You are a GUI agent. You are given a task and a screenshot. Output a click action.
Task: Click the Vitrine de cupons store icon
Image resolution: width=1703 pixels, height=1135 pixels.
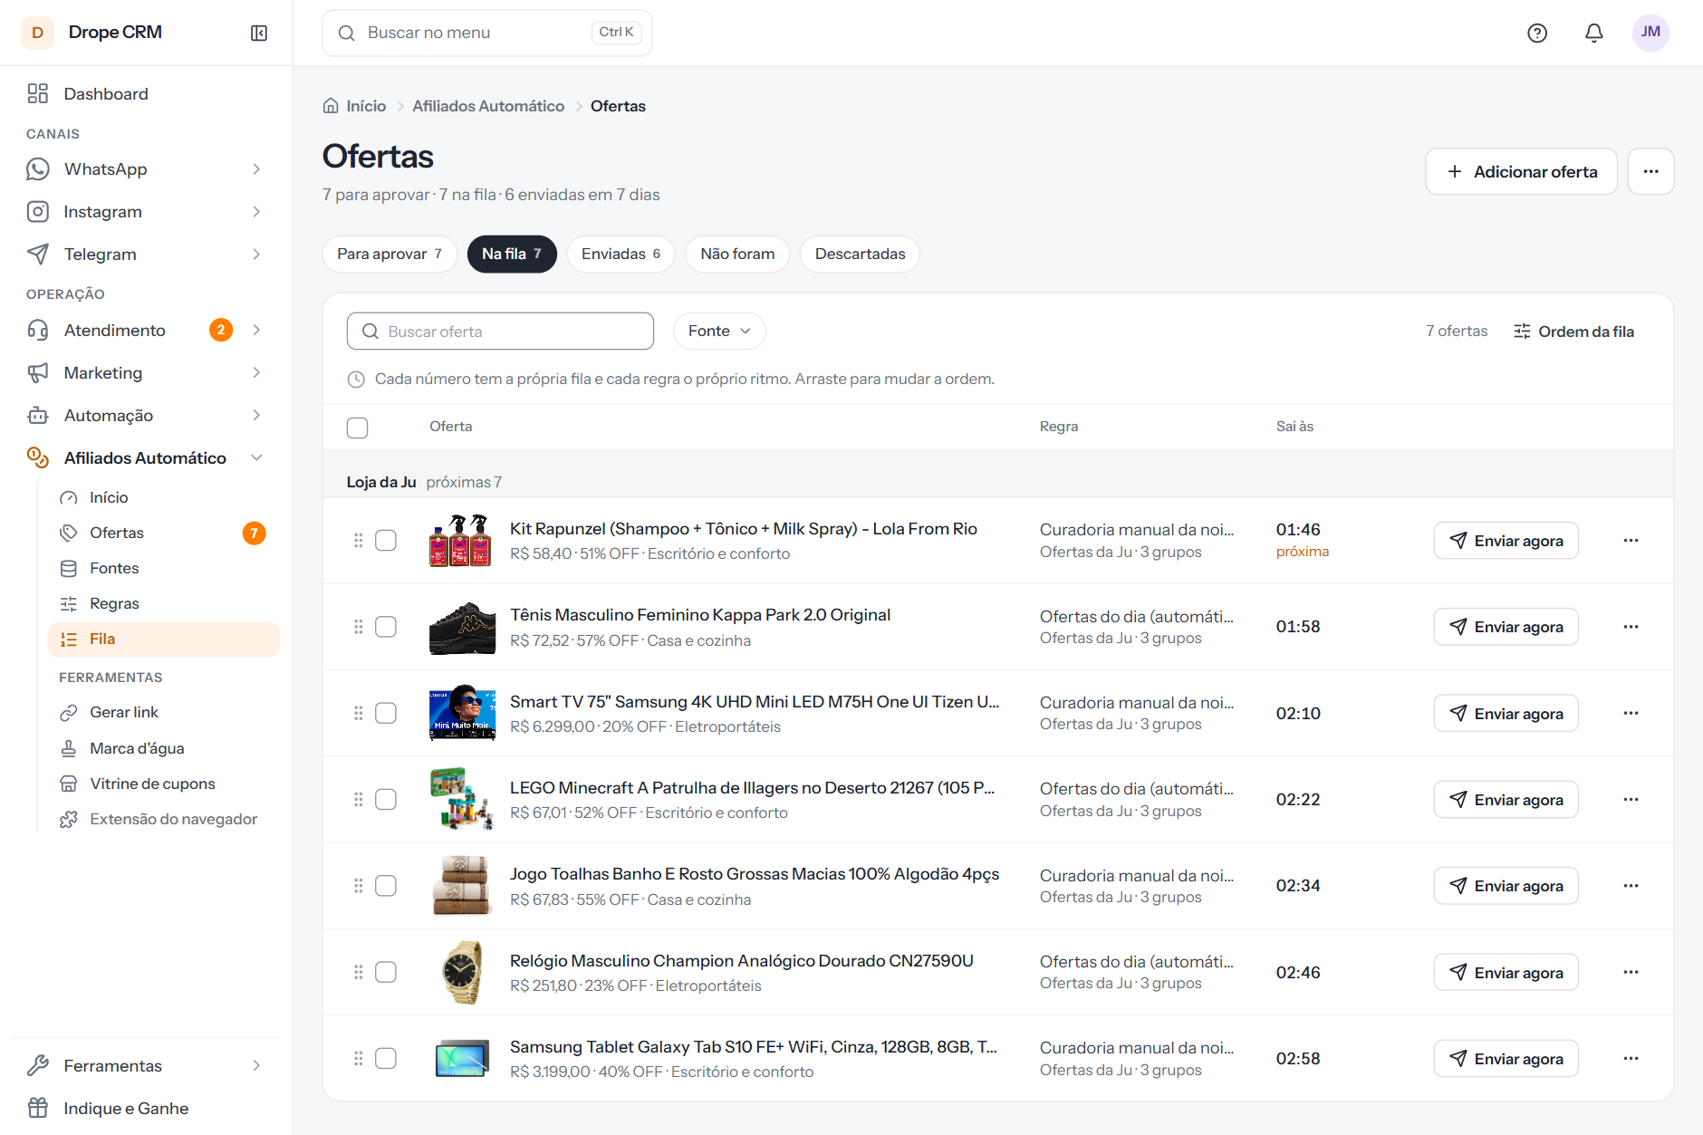click(69, 784)
